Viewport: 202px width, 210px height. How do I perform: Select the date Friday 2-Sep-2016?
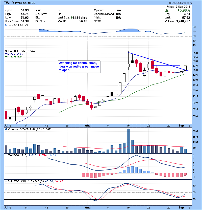pos(178,7)
